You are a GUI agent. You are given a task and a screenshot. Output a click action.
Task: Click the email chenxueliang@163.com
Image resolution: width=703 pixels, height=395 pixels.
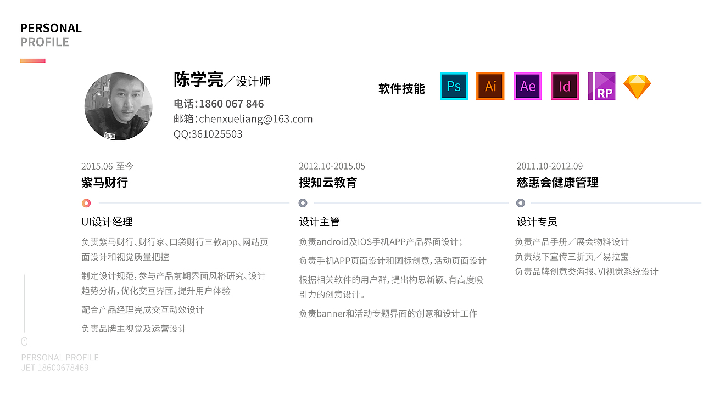point(256,119)
